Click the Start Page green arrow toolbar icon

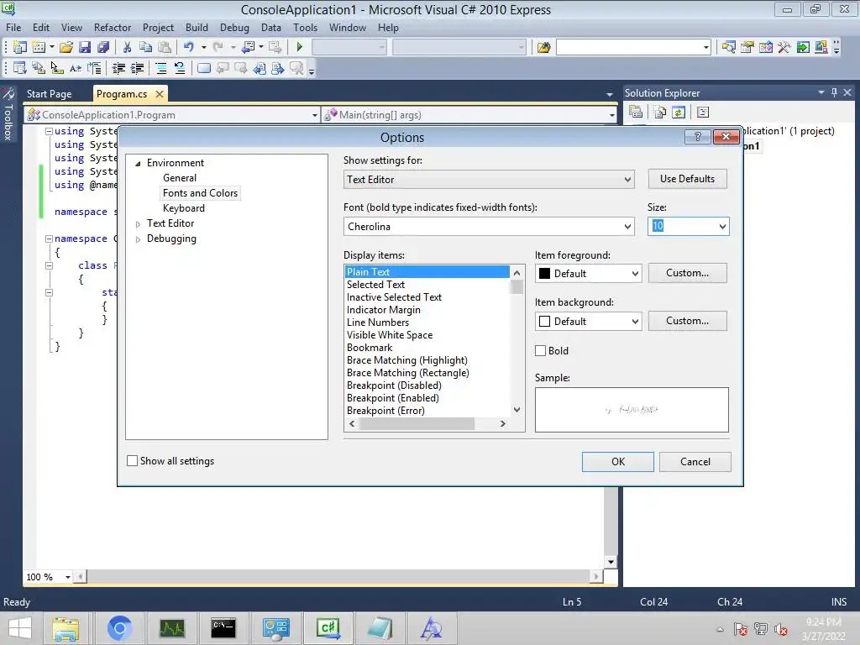point(802,47)
